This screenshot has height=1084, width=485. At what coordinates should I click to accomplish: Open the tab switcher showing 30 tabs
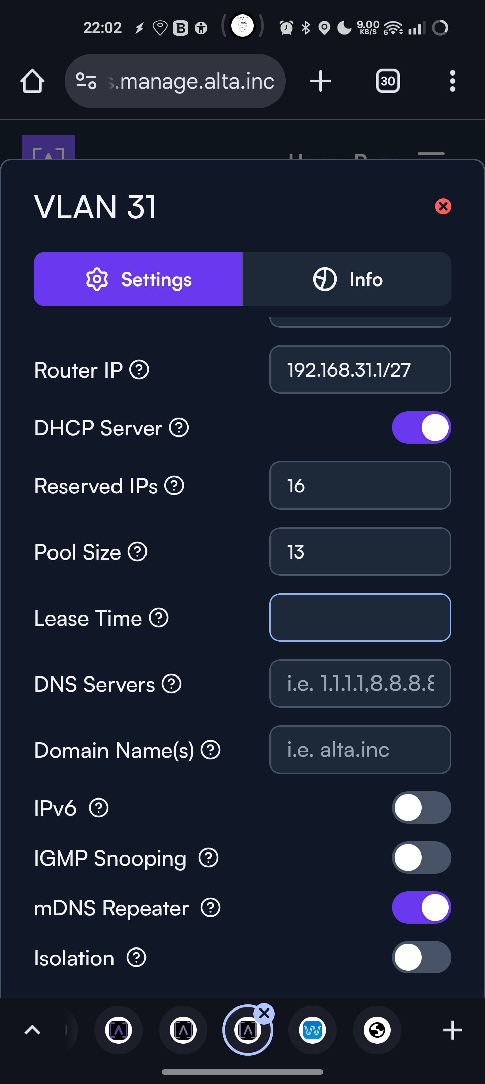tap(387, 81)
